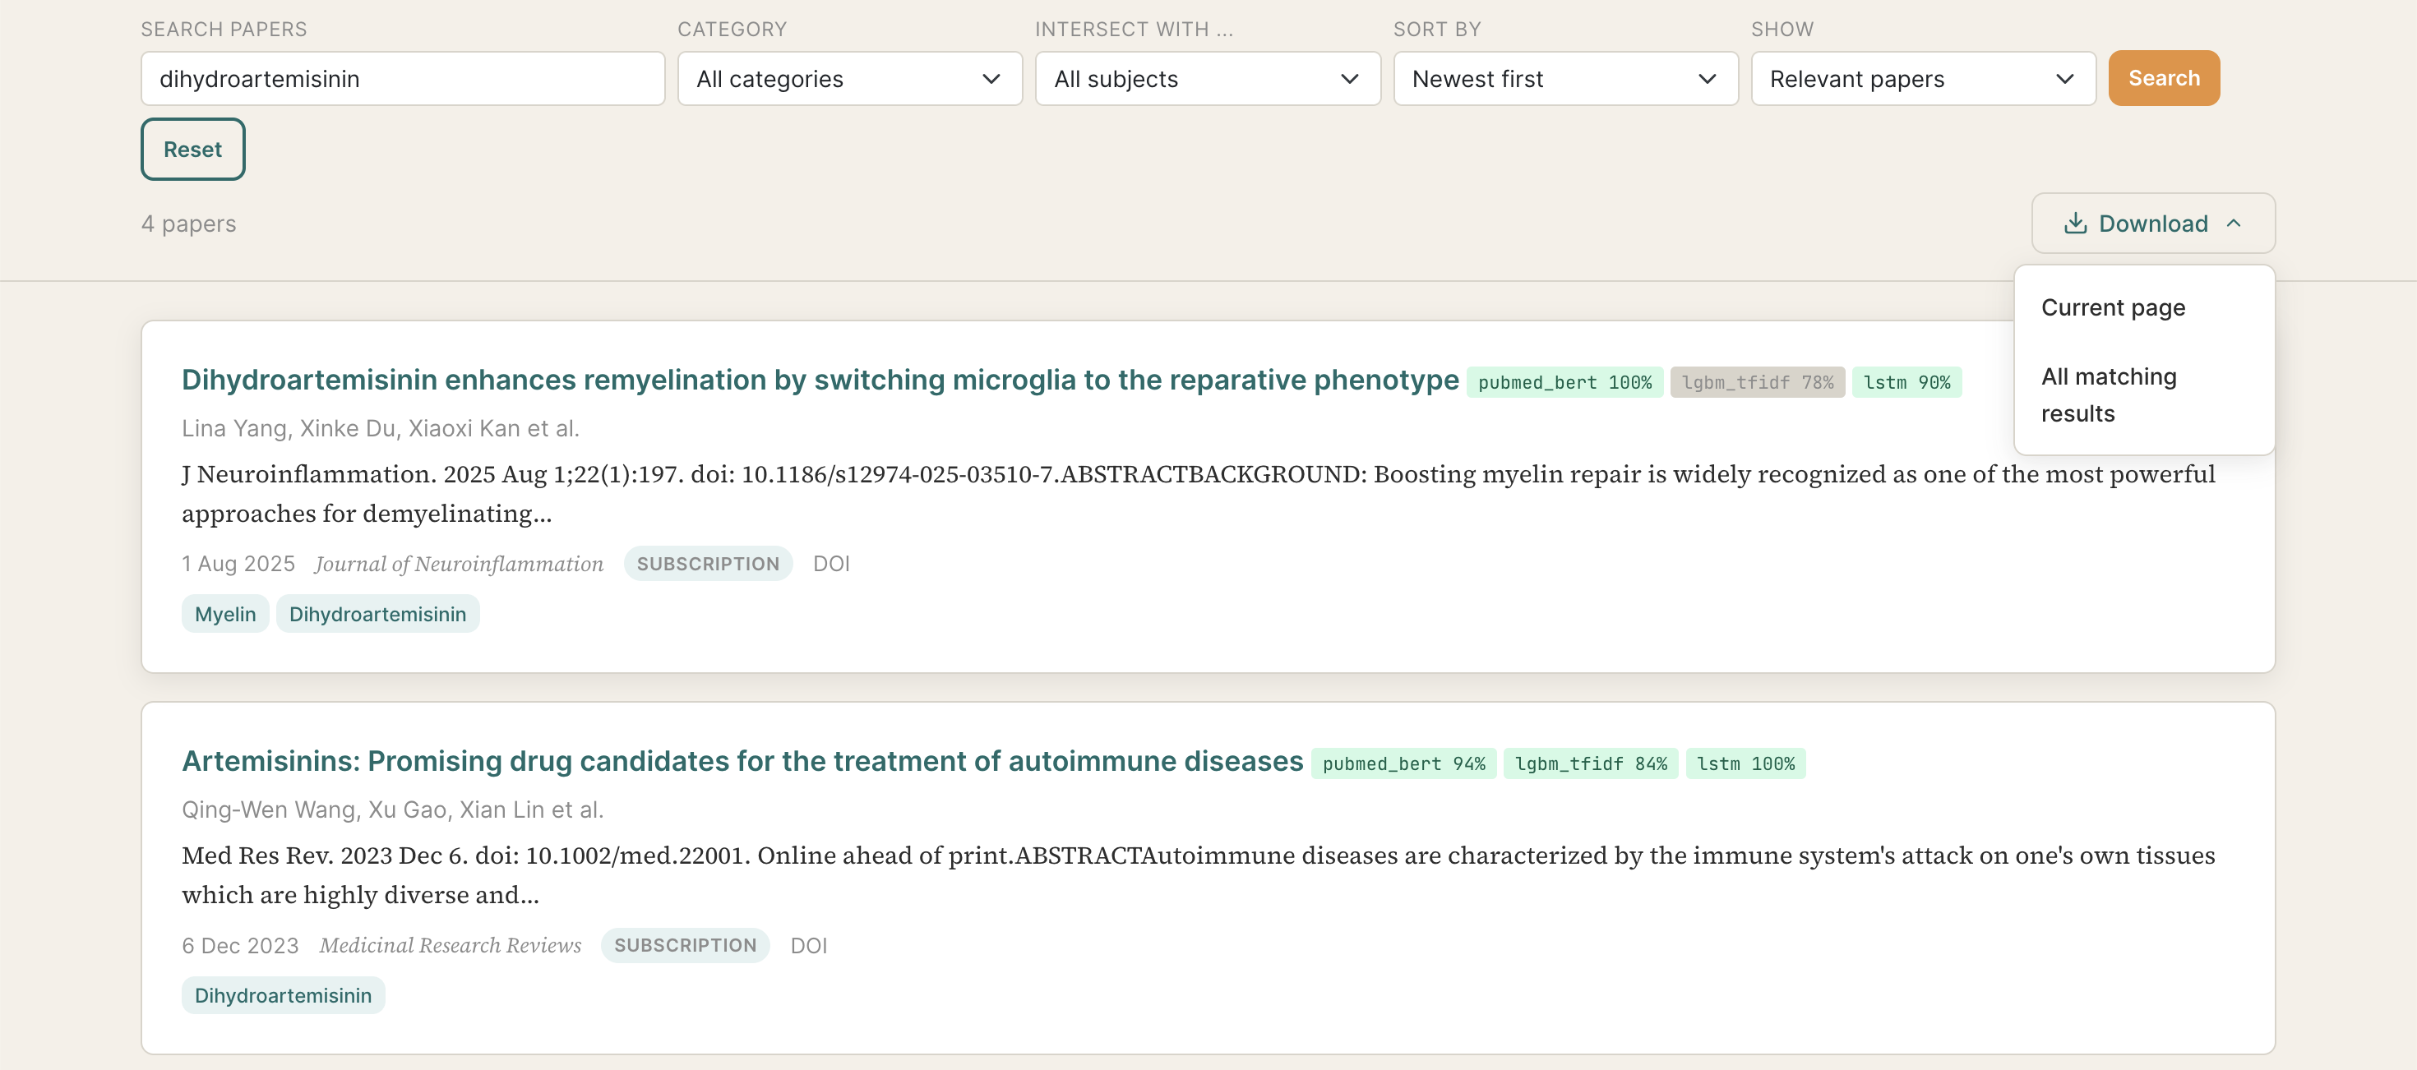Click SUBSCRIPTION badge on first paper
This screenshot has height=1070, width=2417.
[708, 564]
